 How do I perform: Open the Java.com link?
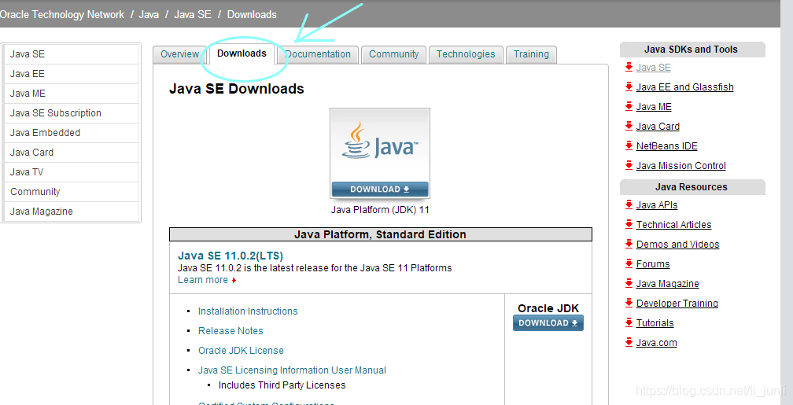coord(656,344)
